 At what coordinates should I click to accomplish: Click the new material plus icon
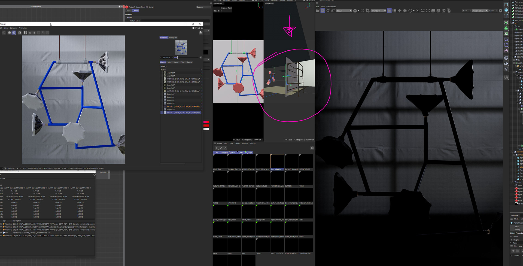[x=217, y=148]
